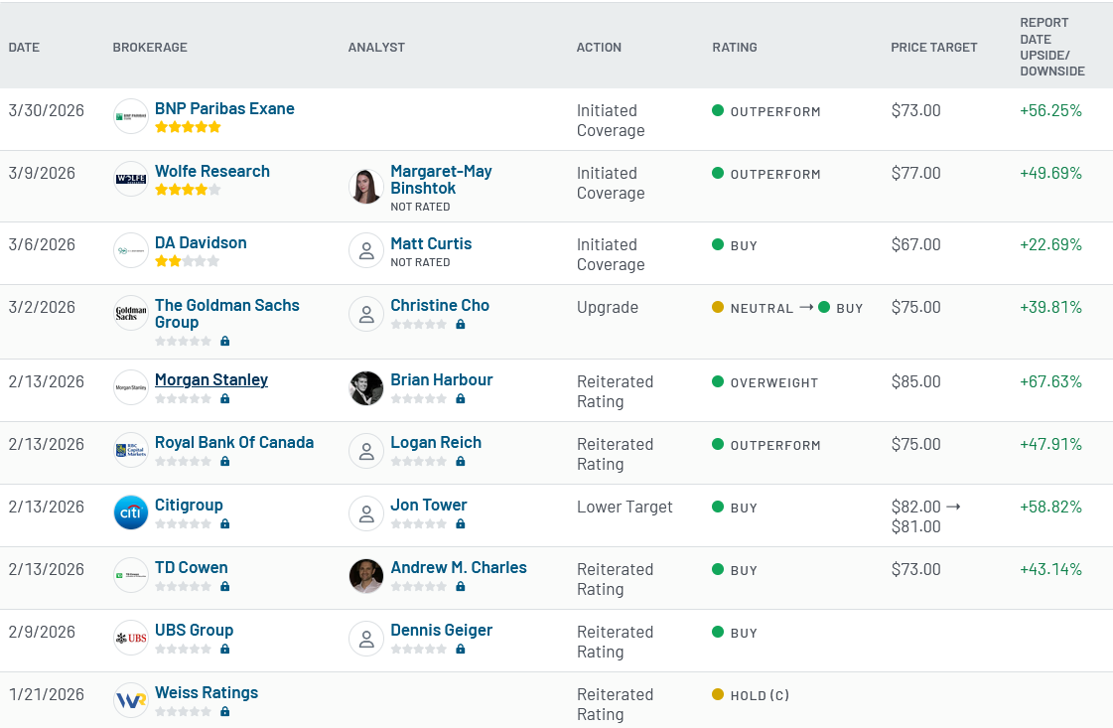Click Jon Tower's placeholder avatar icon
The width and height of the screenshot is (1113, 728).
(x=366, y=512)
